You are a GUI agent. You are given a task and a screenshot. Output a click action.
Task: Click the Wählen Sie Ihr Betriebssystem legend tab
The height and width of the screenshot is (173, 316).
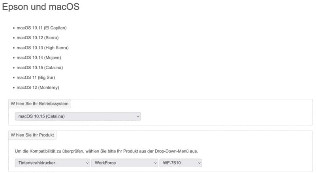[x=39, y=104]
